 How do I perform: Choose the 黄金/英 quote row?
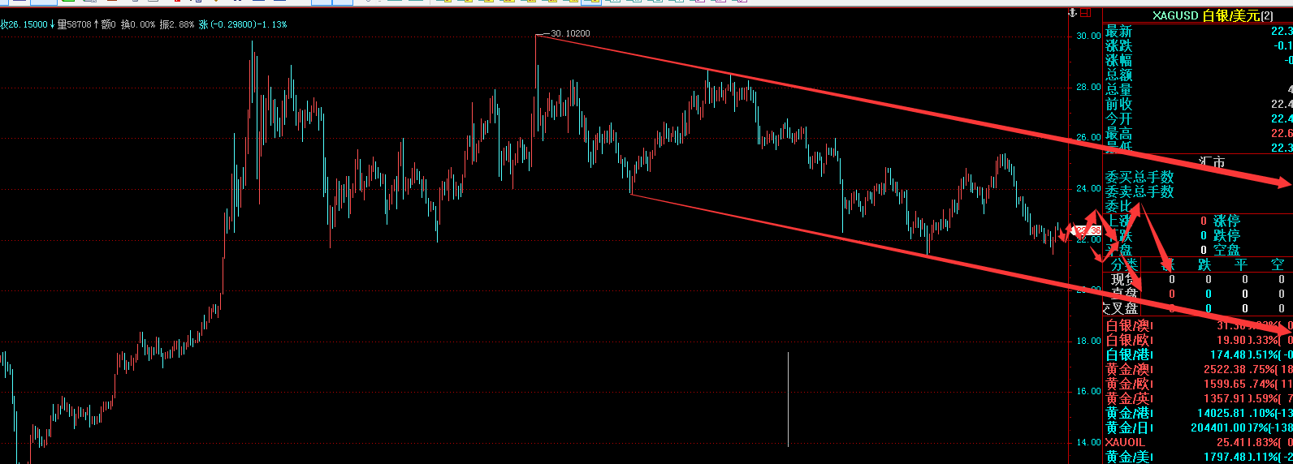coord(1128,398)
